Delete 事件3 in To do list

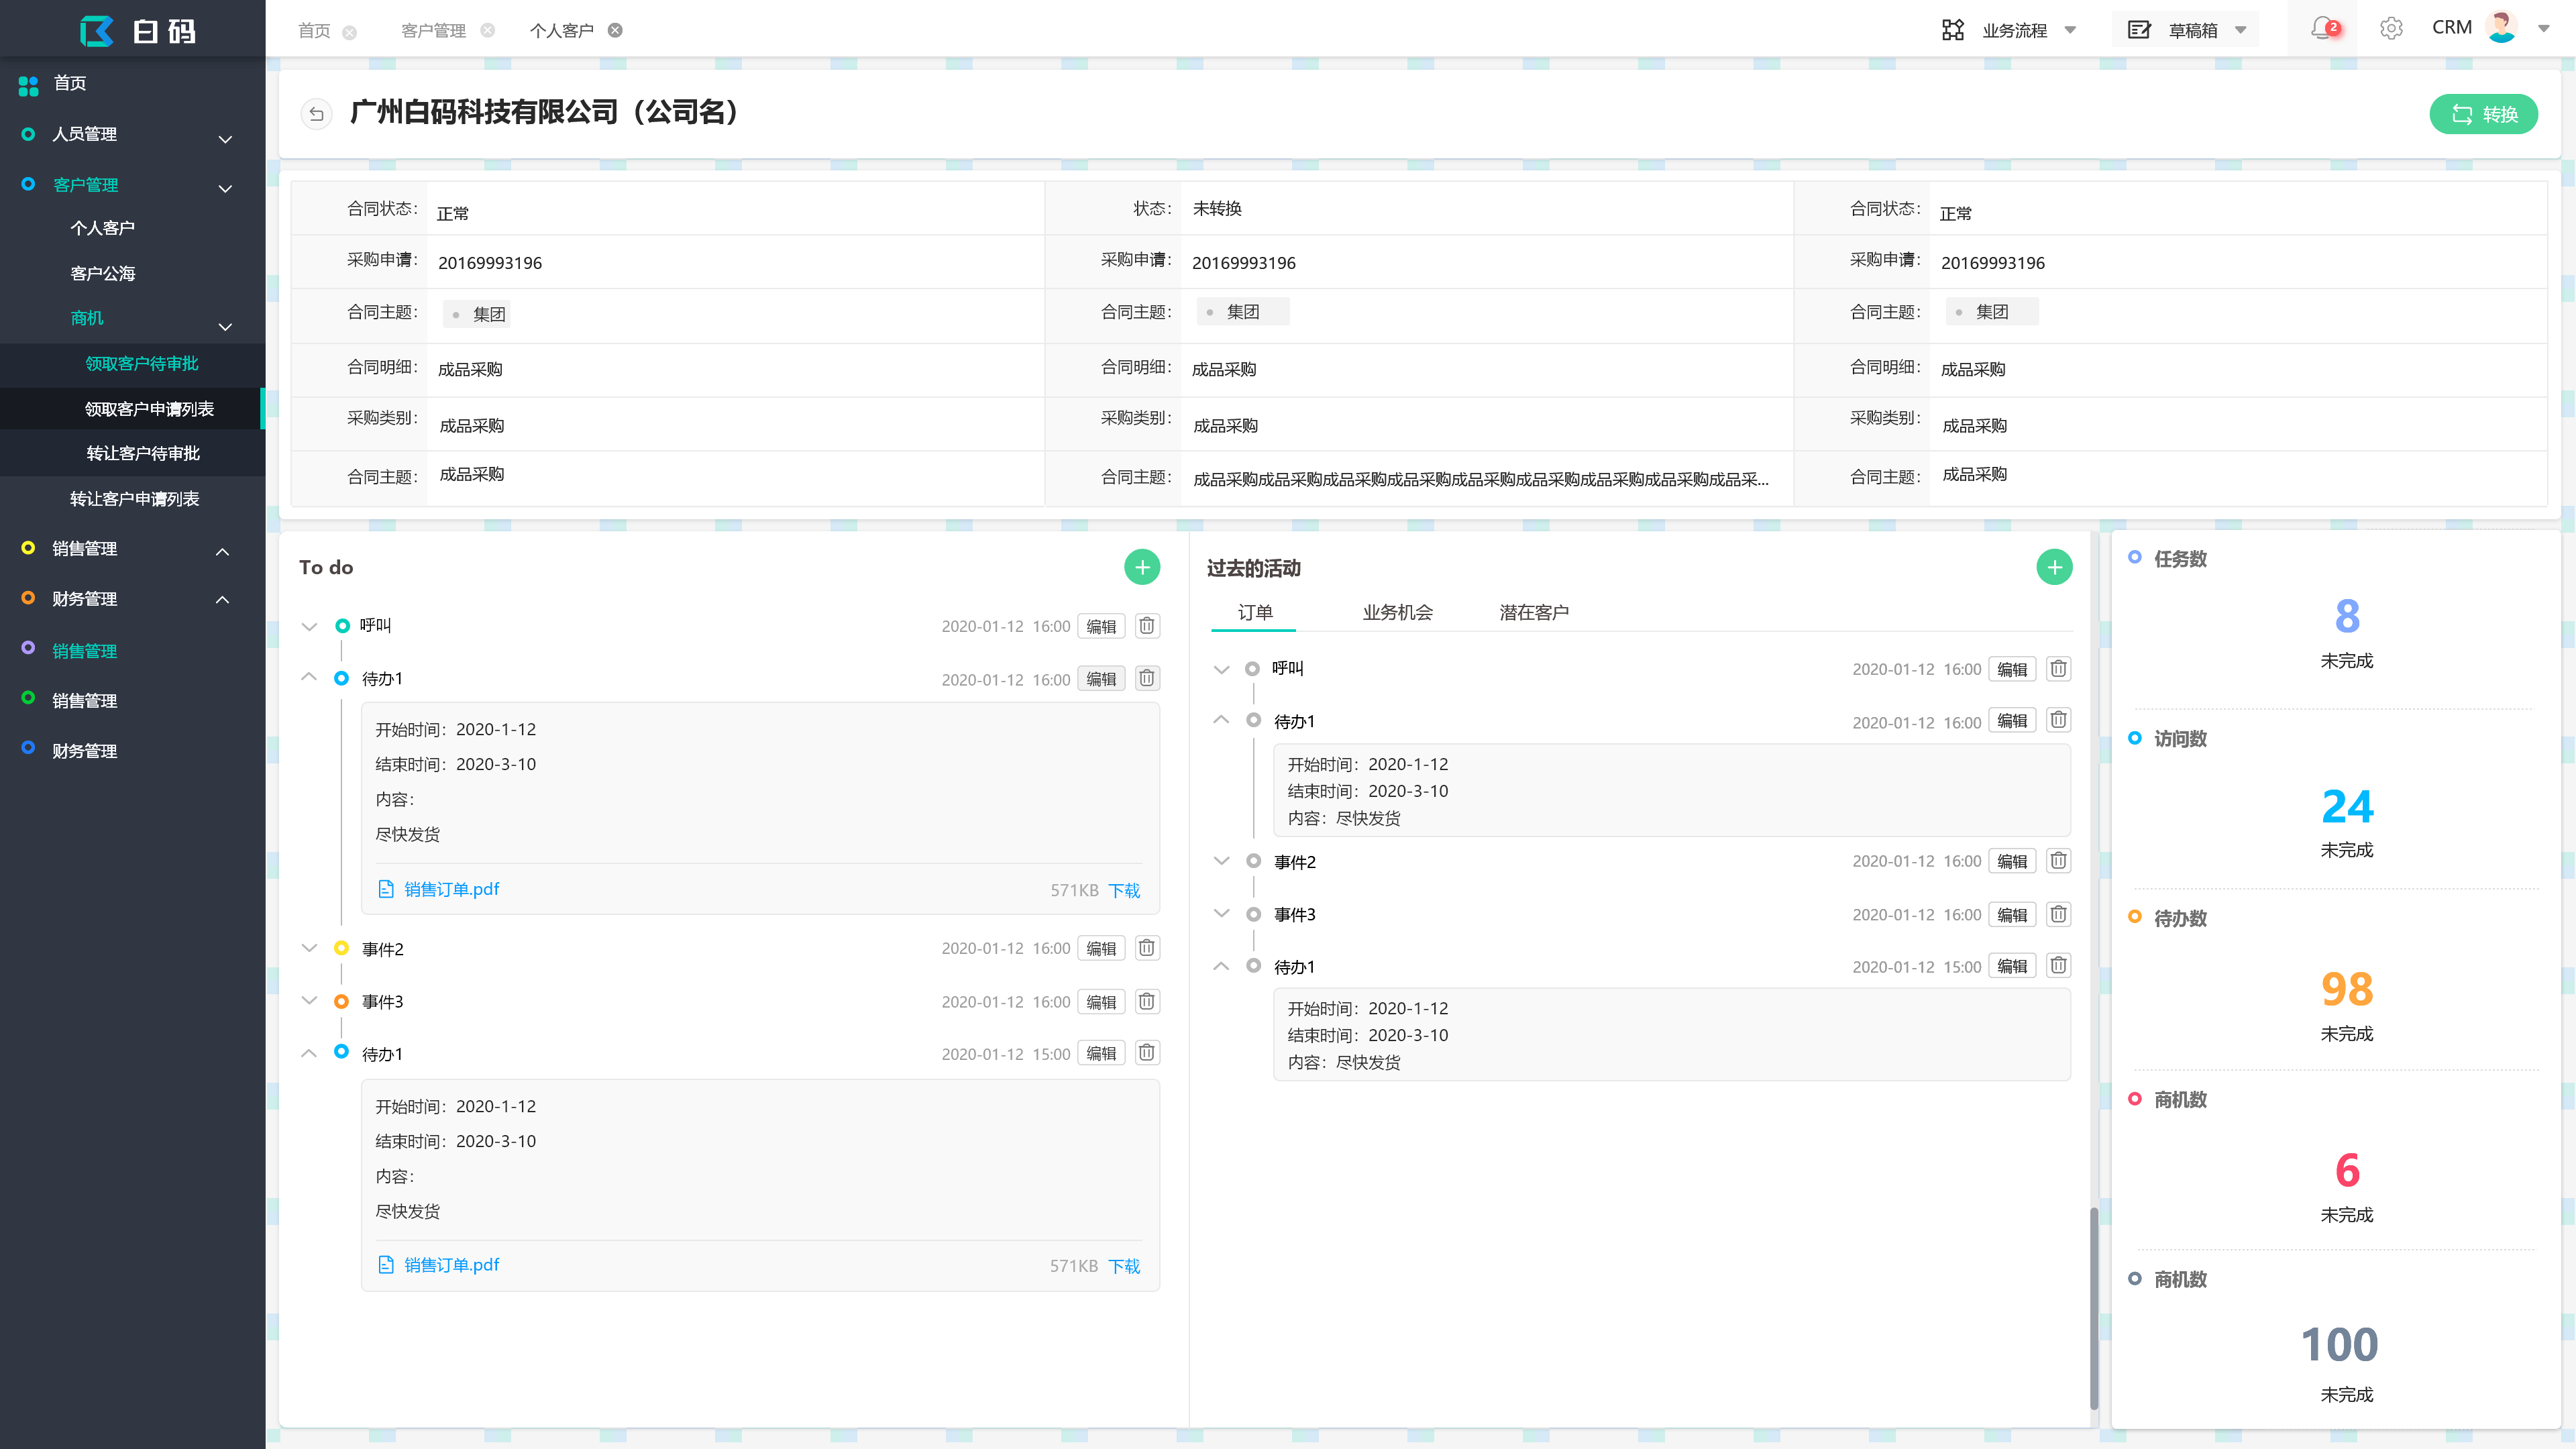click(x=1147, y=1001)
